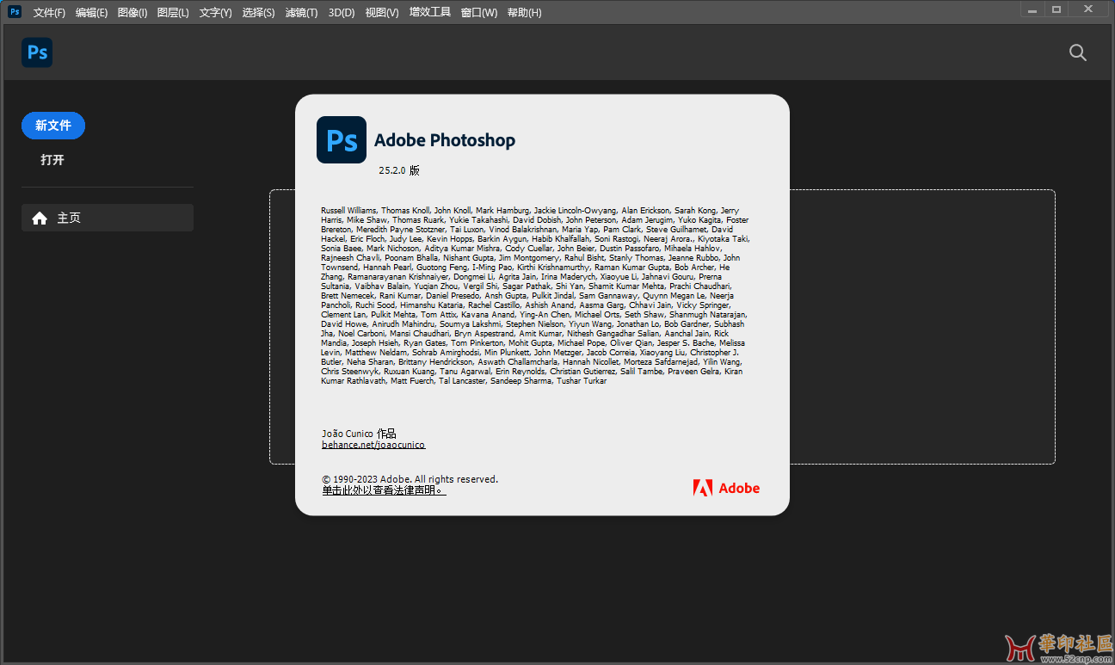
Task: Open the behance.net/joaocunico link
Action: (373, 445)
